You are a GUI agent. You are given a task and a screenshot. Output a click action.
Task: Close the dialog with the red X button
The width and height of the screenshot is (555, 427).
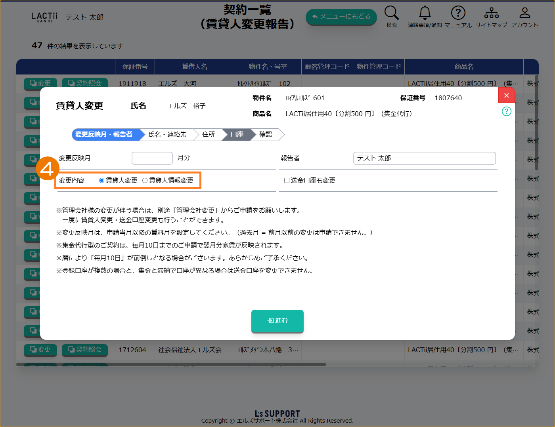point(506,95)
